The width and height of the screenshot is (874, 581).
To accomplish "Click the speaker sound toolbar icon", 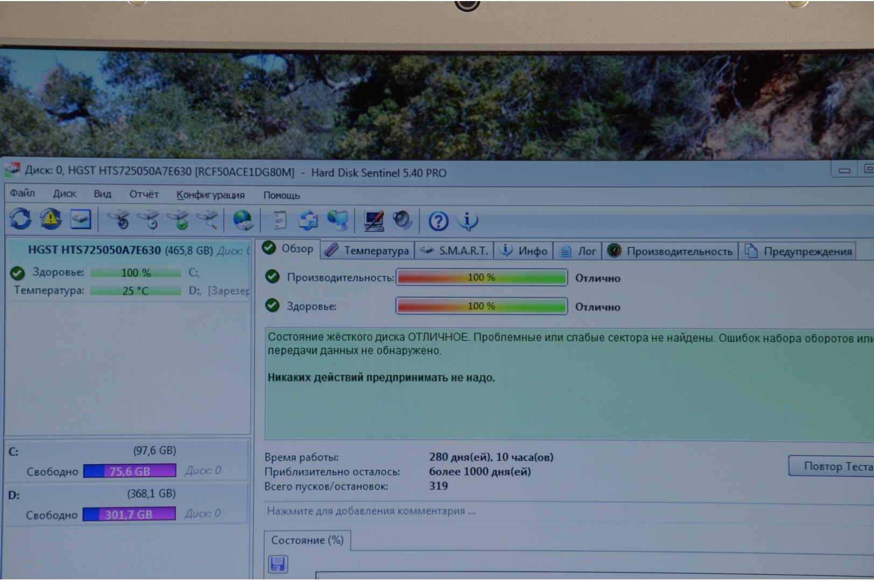I will click(402, 220).
